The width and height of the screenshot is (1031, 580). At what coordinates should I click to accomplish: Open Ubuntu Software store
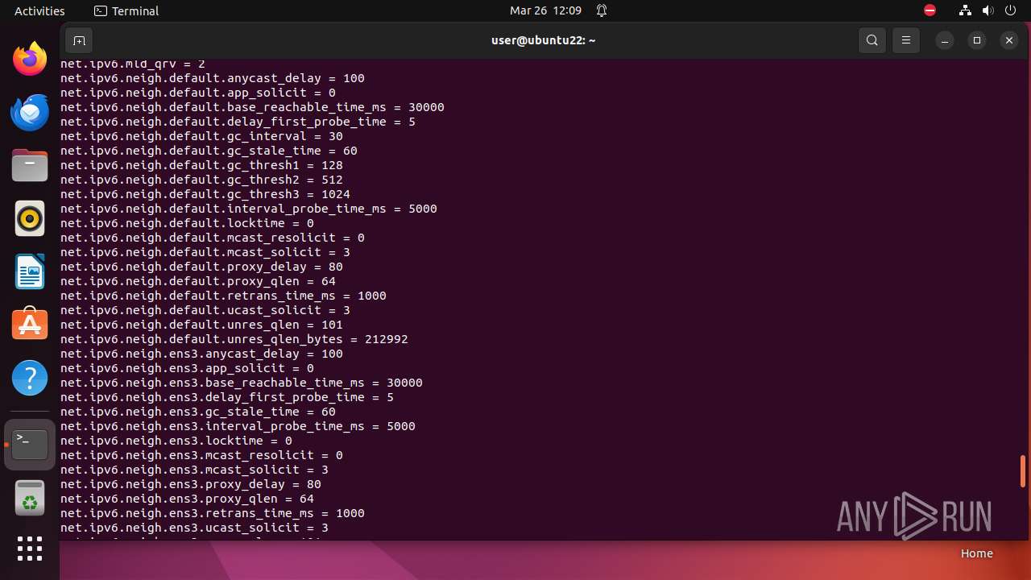(30, 325)
